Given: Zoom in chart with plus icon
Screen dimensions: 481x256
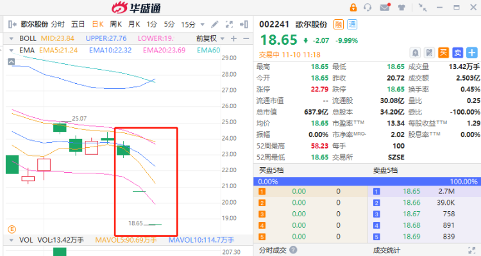Looking at the screenshot, I should [233, 38].
